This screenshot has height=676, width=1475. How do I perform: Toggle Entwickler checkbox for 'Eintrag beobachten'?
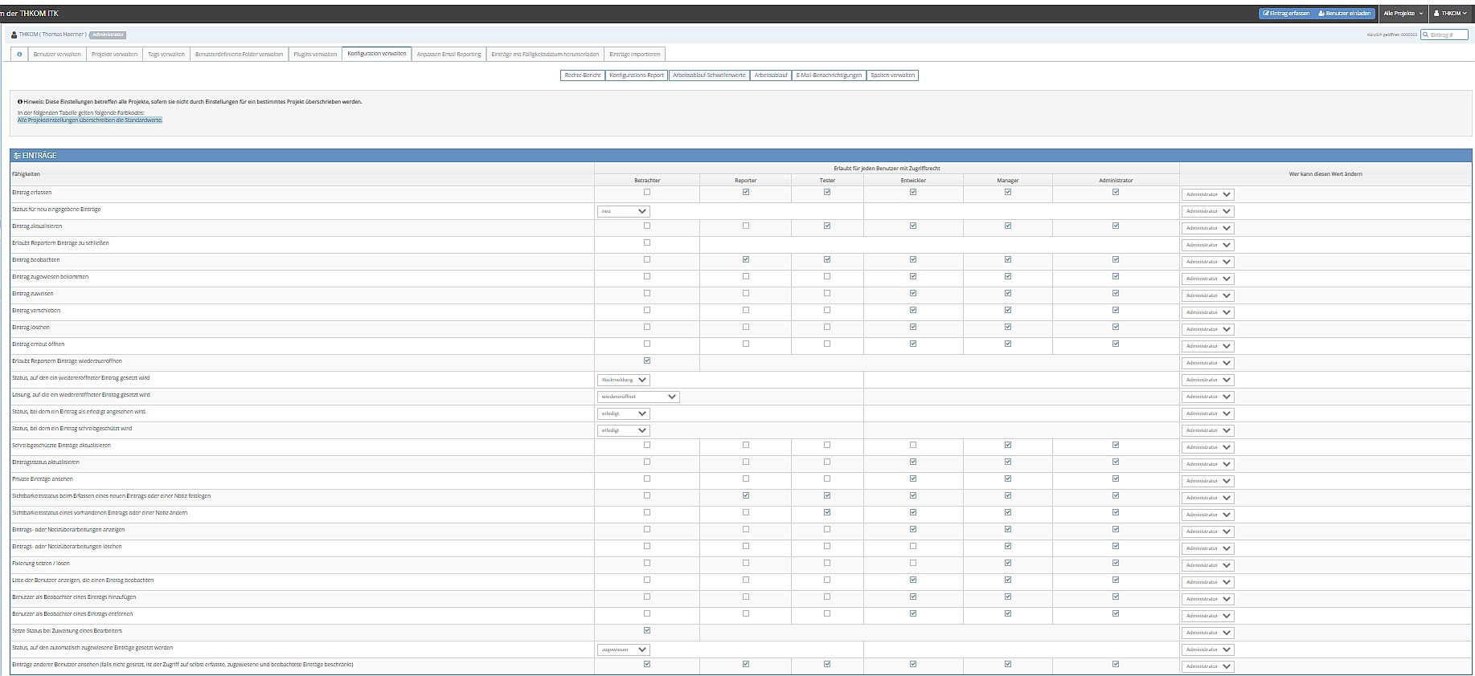coord(913,259)
